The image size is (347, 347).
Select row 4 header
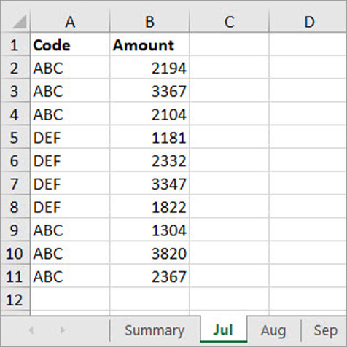[15, 114]
